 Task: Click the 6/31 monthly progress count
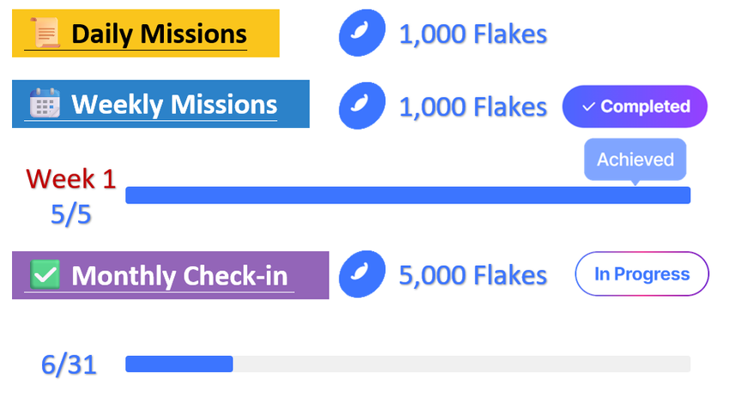pos(69,365)
